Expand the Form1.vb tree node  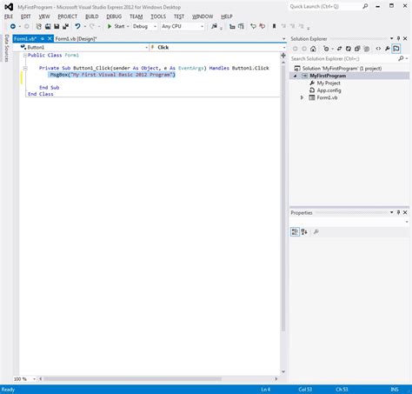[302, 97]
